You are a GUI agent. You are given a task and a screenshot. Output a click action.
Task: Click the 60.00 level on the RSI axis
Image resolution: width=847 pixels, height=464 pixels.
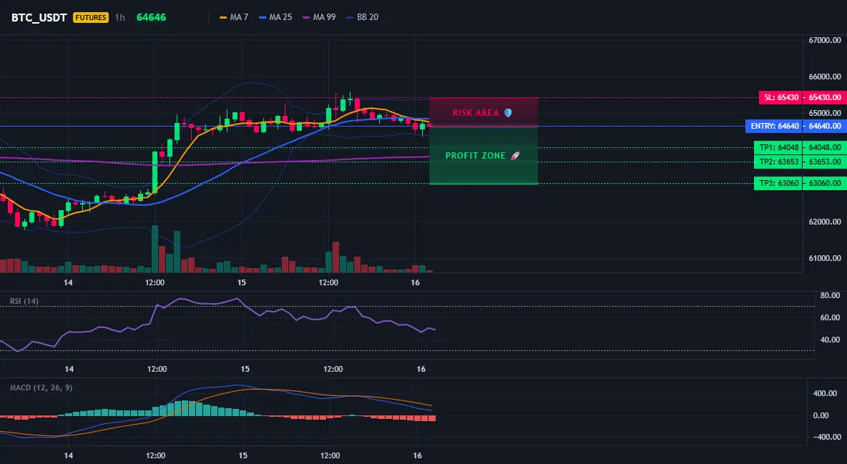(830, 317)
